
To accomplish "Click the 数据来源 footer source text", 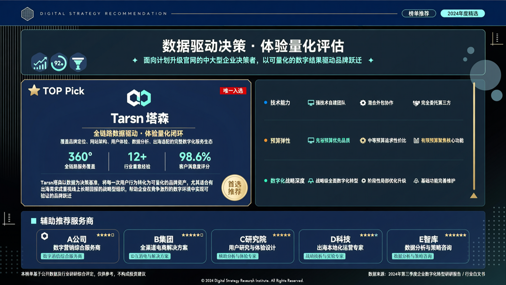I will [x=426, y=274].
